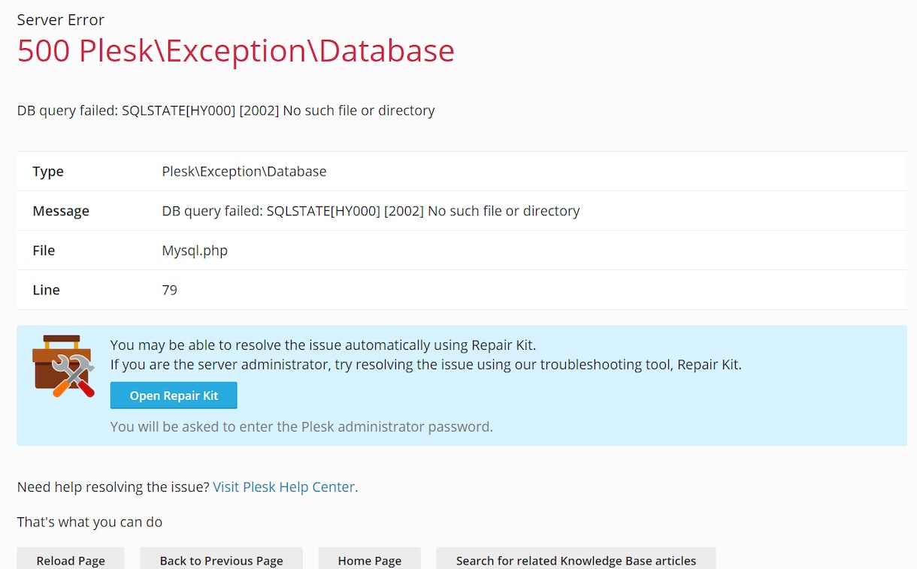Screen dimensions: 917x569
Task: Select the Type value Plesk\Exception\Database
Action: click(244, 171)
